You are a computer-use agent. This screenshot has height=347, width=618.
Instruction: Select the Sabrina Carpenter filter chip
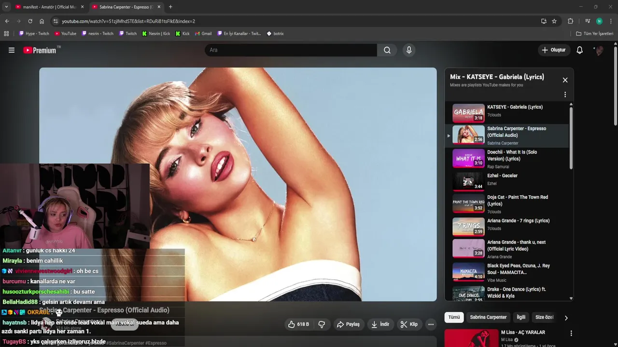[488, 317]
